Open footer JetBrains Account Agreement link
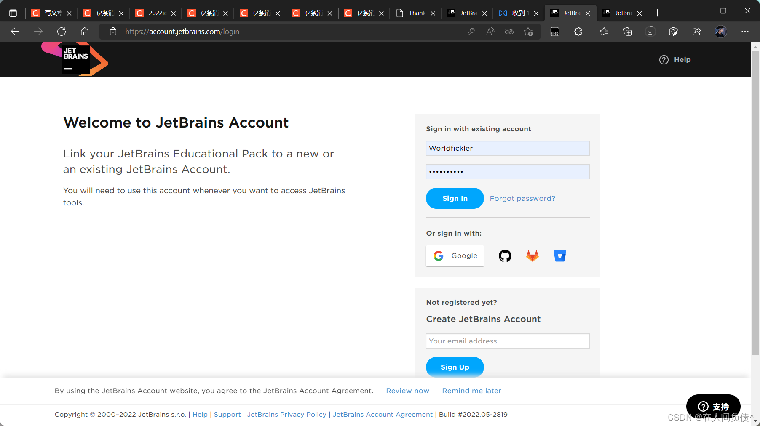Image resolution: width=760 pixels, height=426 pixels. coord(383,415)
